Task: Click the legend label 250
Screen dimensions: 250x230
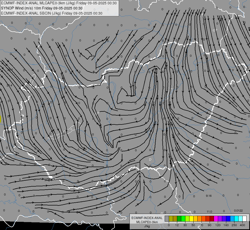Action: [234, 225]
